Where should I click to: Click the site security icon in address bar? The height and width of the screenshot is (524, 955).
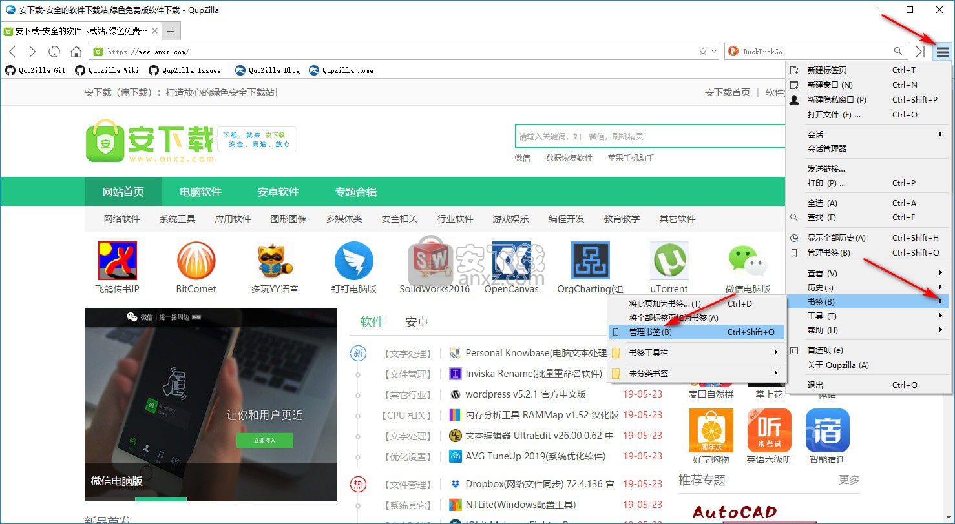[x=98, y=52]
